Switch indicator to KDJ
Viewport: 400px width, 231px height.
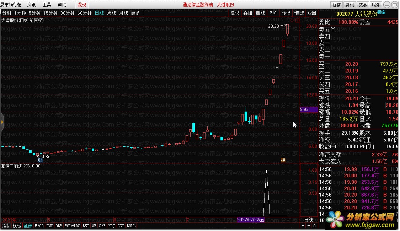[x=112, y=226]
